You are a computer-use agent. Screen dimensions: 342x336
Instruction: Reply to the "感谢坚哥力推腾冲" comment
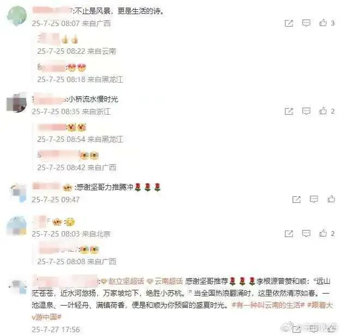pos(314,199)
